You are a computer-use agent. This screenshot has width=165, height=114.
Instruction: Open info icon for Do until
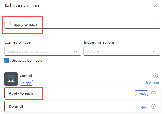point(153,106)
